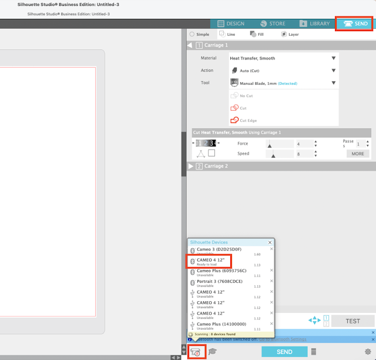The height and width of the screenshot is (360, 376).
Task: Move blade right with the right arrow
Action: [319, 320]
